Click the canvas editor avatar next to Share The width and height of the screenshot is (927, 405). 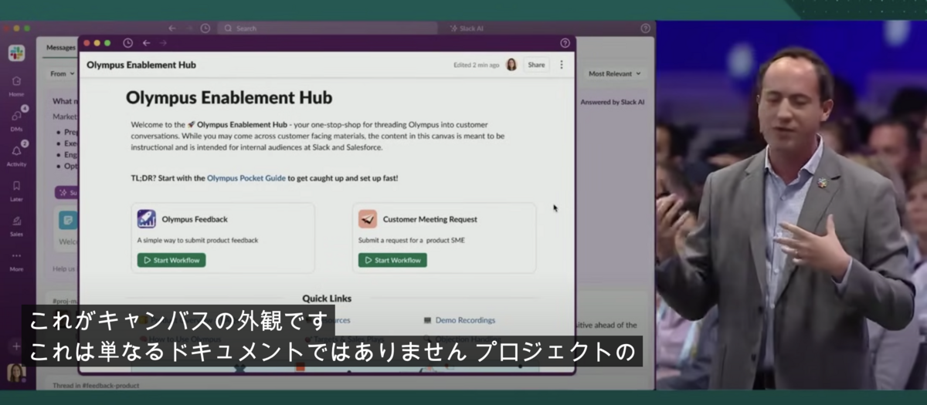coord(511,65)
